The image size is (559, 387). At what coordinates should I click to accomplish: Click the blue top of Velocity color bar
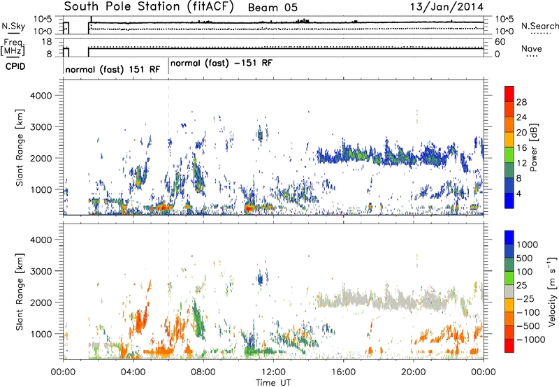coord(509,238)
